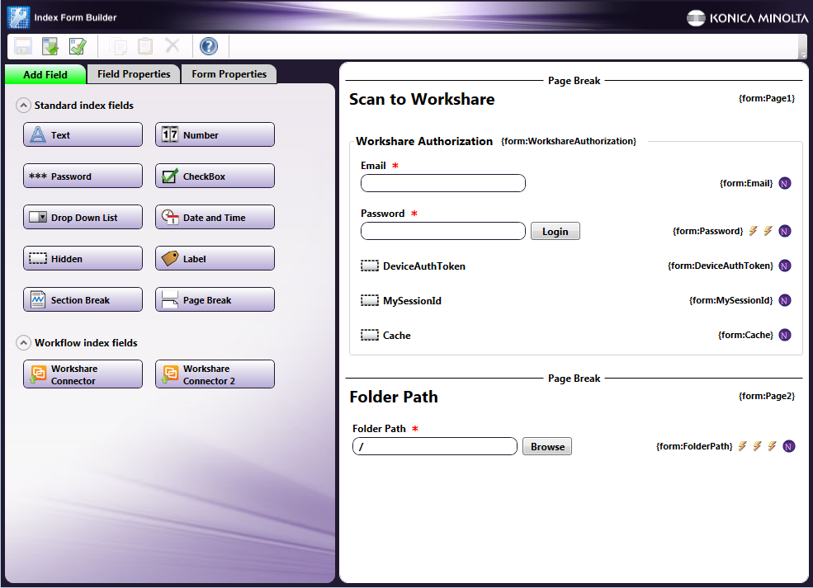This screenshot has height=588, width=813.
Task: Insert a Page Break from Add Field panel
Action: 215,299
